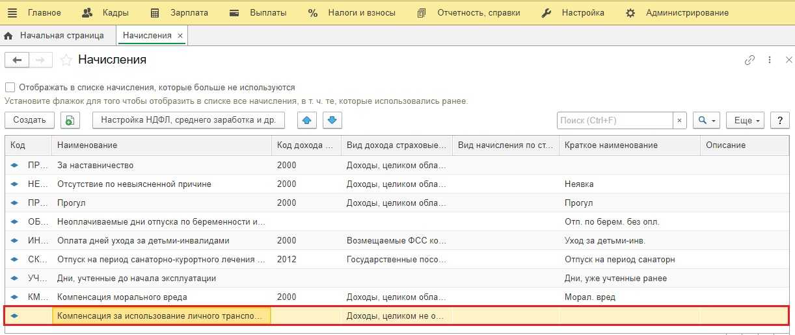Close the Начисления tab
The width and height of the screenshot is (795, 335).
180,36
